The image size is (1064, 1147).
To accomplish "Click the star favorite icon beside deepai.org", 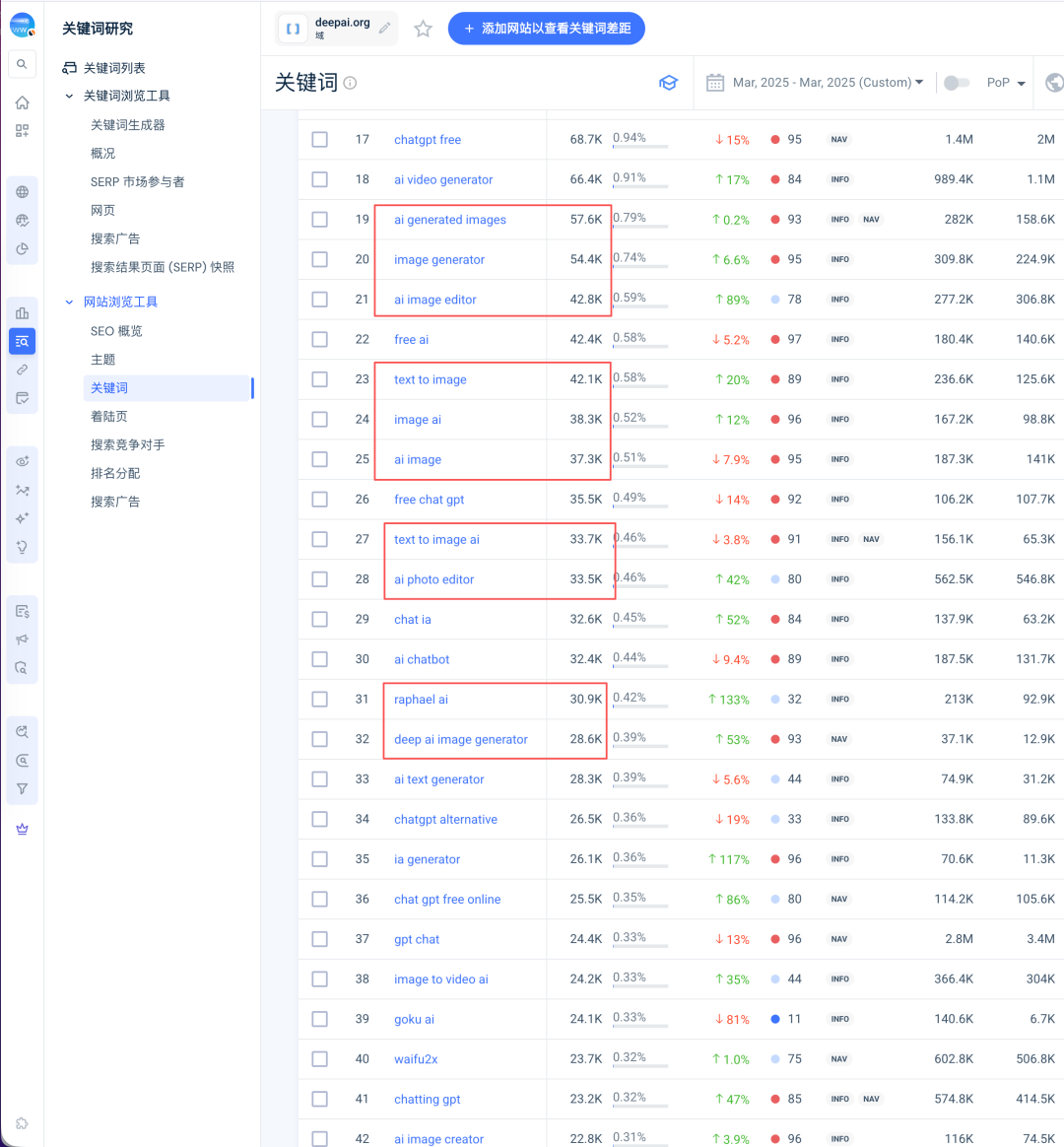I will click(423, 29).
